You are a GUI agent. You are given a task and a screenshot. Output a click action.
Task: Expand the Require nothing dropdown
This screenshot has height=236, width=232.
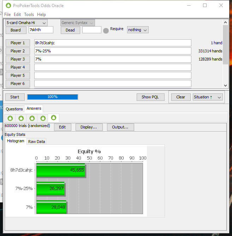(x=138, y=30)
